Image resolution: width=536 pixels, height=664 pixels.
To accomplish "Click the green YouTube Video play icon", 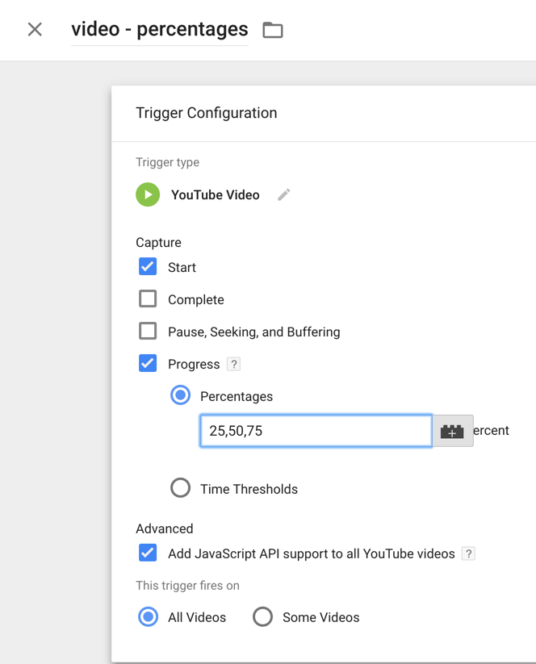I will 148,194.
